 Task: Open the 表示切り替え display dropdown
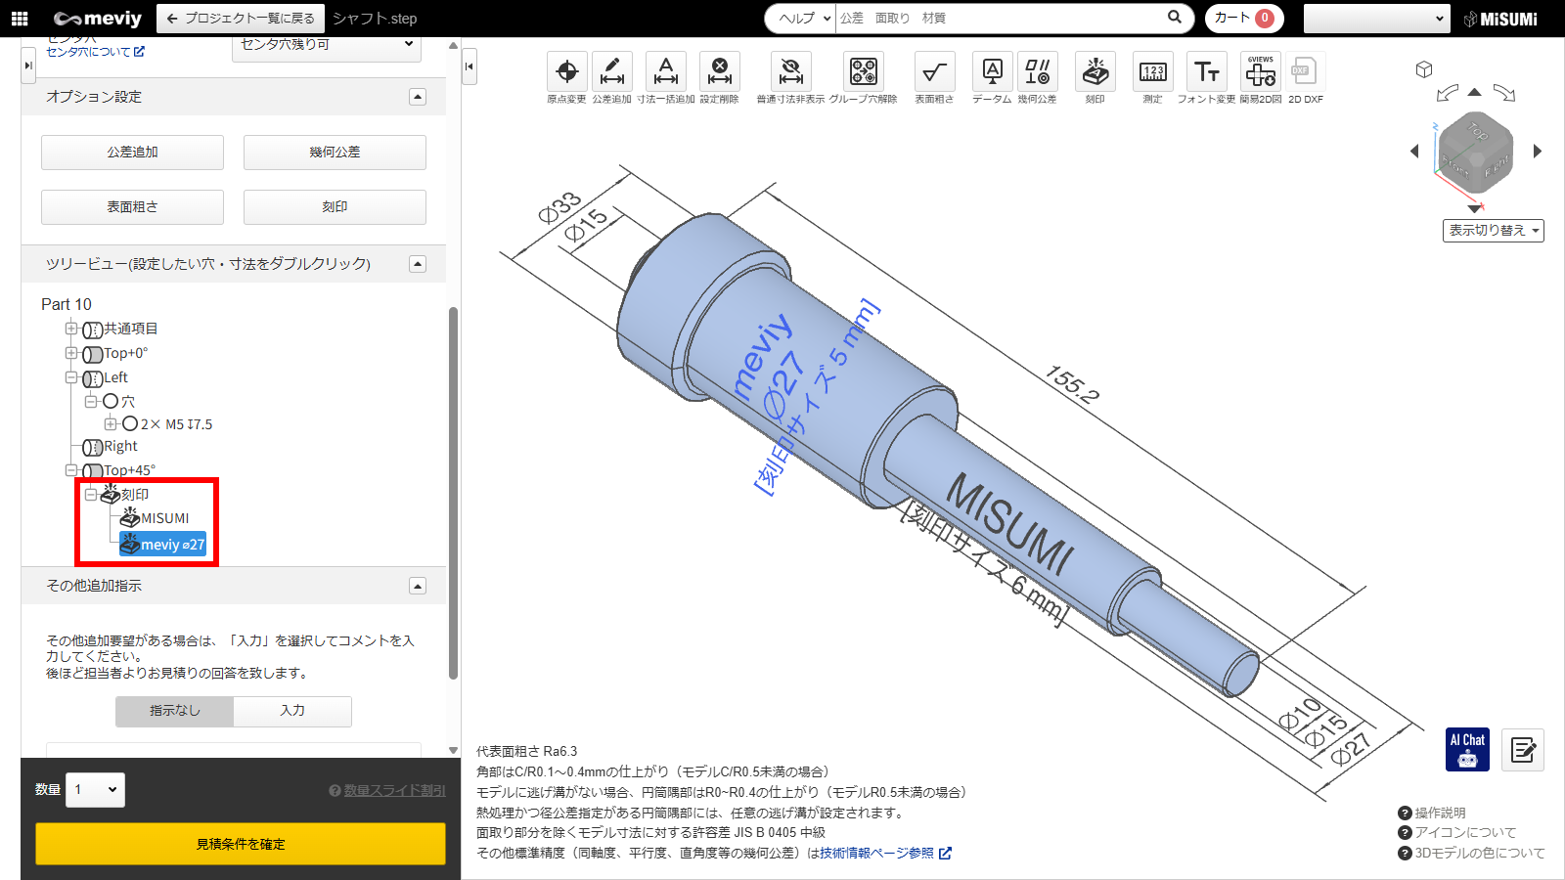click(x=1493, y=231)
